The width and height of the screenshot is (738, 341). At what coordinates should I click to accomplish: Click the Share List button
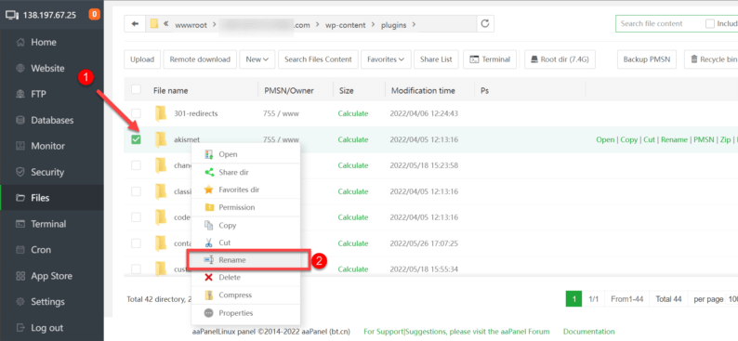(436, 59)
